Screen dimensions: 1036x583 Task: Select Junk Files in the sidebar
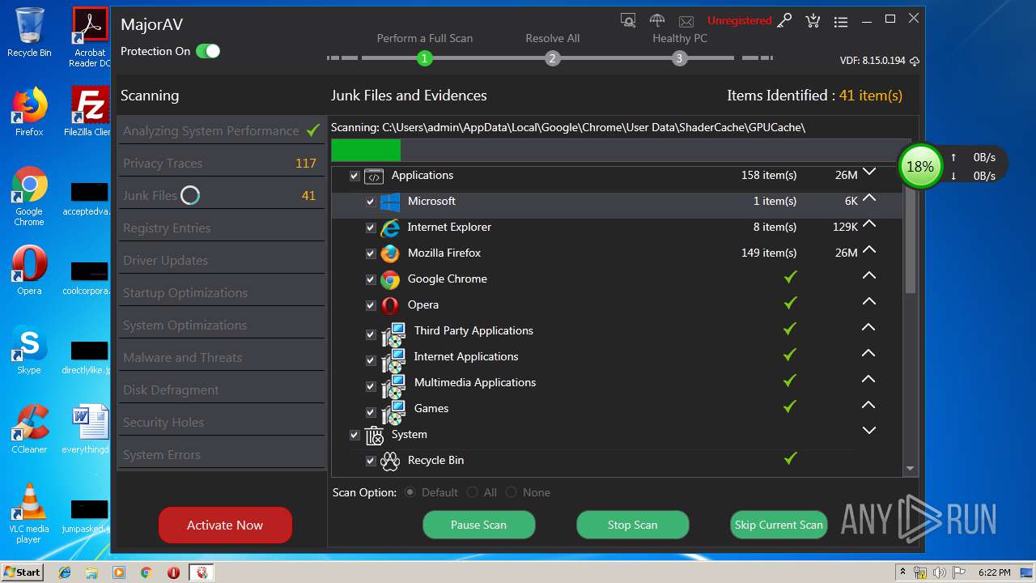coord(221,195)
